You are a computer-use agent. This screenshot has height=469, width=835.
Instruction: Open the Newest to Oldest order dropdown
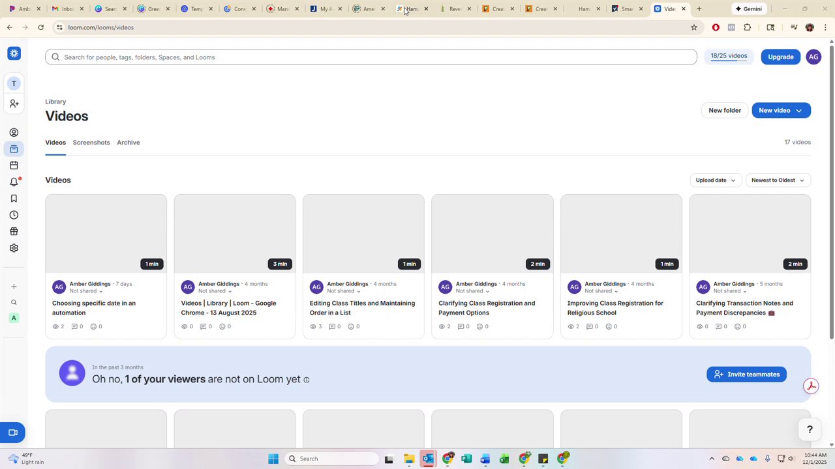click(x=778, y=180)
